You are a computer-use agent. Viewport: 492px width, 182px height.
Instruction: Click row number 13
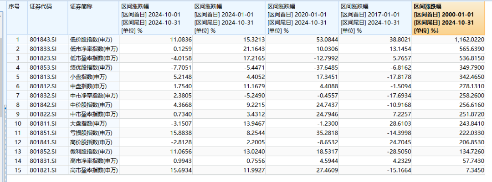point(17,151)
